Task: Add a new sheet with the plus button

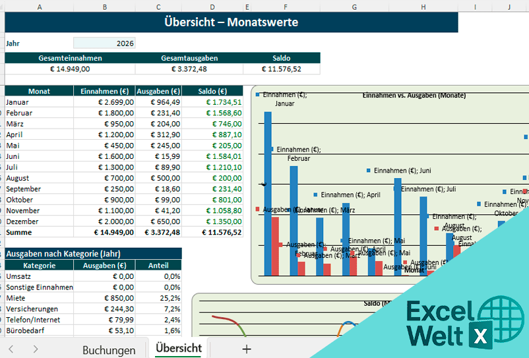Action: [x=247, y=349]
